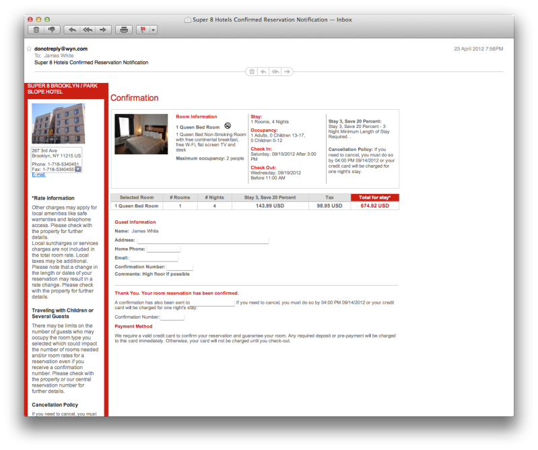
Task: Click sender address donotreply@wyn.com
Action: click(x=61, y=49)
